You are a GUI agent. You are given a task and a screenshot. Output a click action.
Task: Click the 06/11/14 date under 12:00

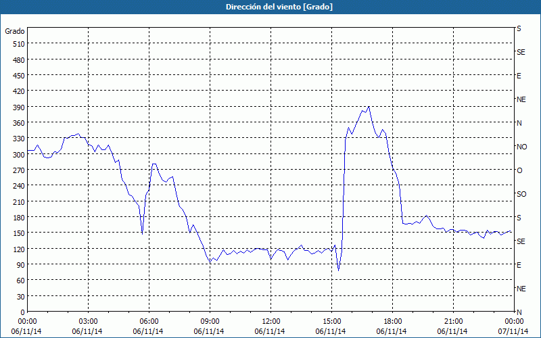point(270,331)
